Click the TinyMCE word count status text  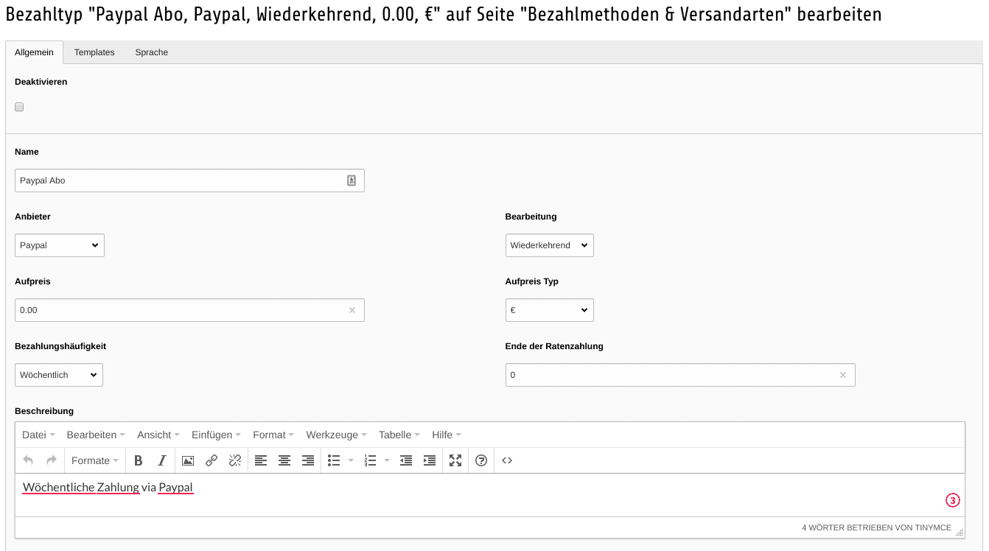[x=876, y=528]
